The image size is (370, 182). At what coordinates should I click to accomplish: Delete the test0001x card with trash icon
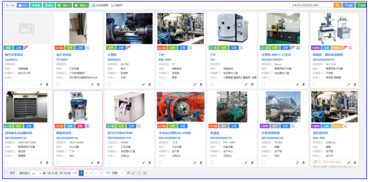click(x=47, y=84)
